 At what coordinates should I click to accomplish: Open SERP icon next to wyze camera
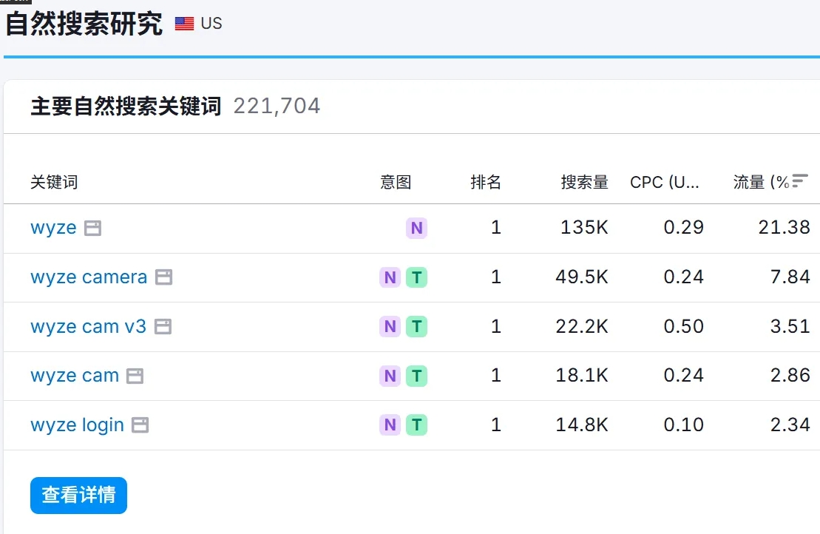(x=163, y=277)
